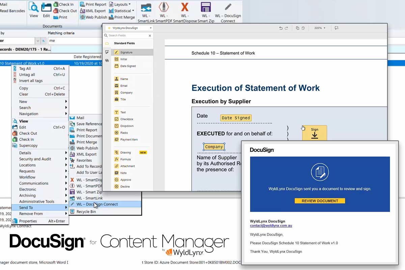Image resolution: width=405 pixels, height=270 pixels.
Task: Click Check Out in the ribbon
Action: 65,11
